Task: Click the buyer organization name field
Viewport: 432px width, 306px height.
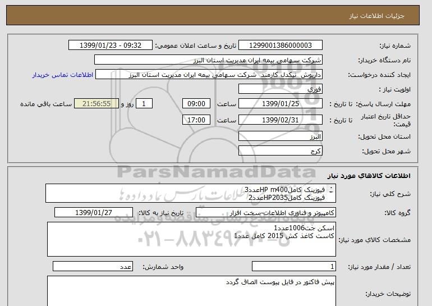Action: pos(208,60)
